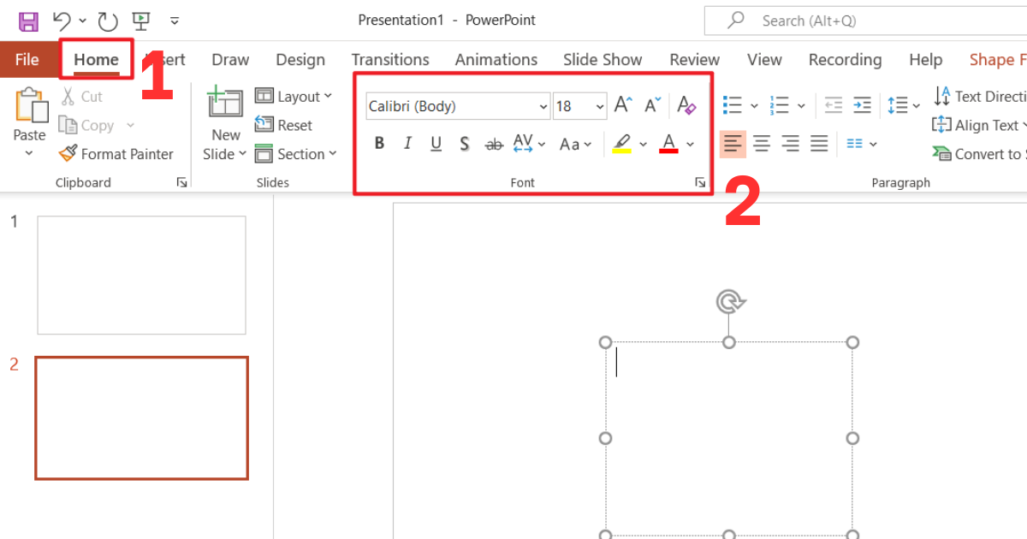Apply italic to selected text
Viewport: 1027px width, 539px height.
pyautogui.click(x=407, y=143)
